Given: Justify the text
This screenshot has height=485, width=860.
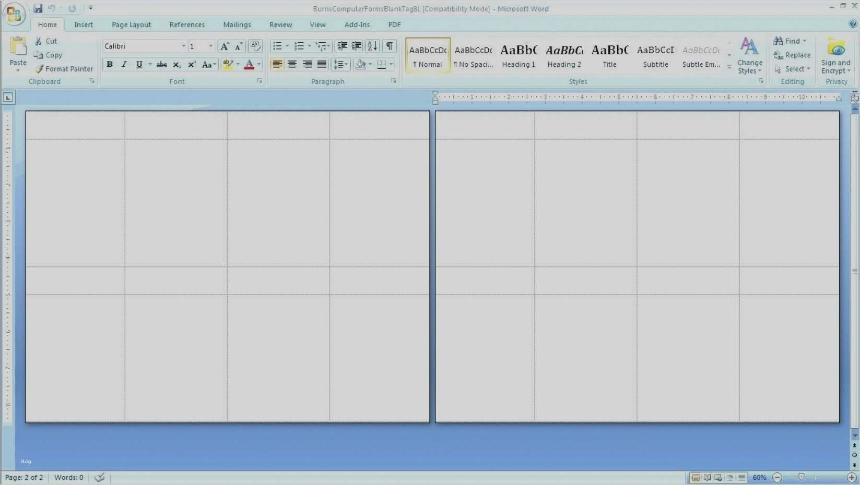Looking at the screenshot, I should tap(322, 65).
